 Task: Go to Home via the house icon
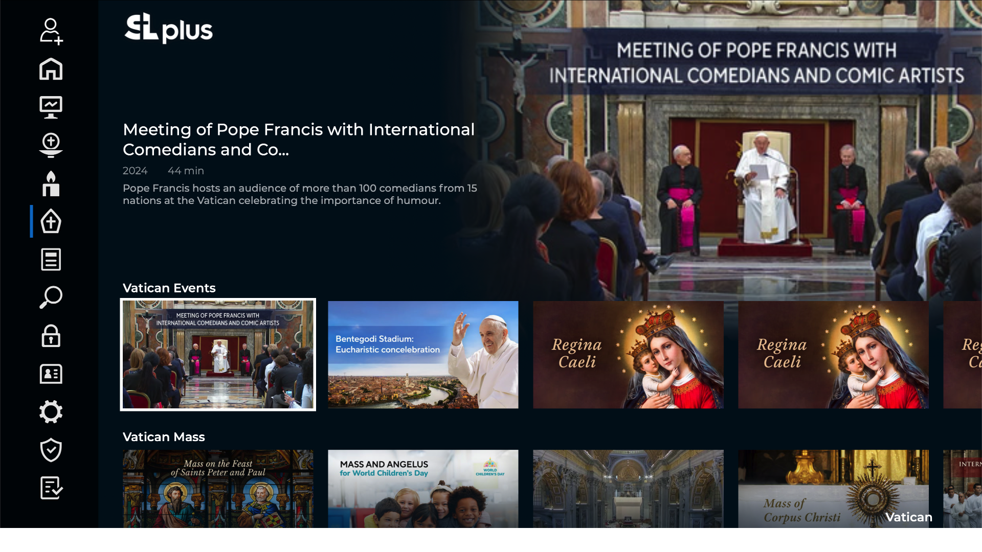click(51, 69)
